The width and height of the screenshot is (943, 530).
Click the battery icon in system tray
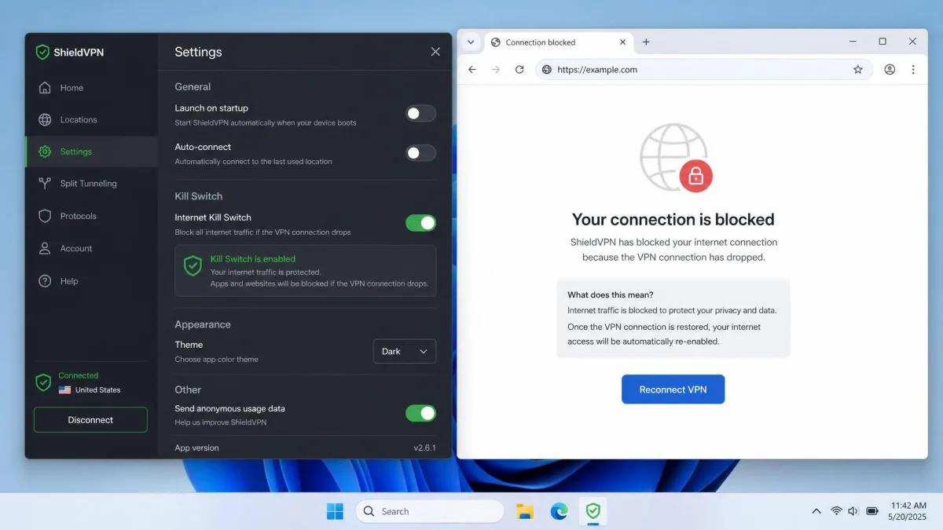point(872,511)
